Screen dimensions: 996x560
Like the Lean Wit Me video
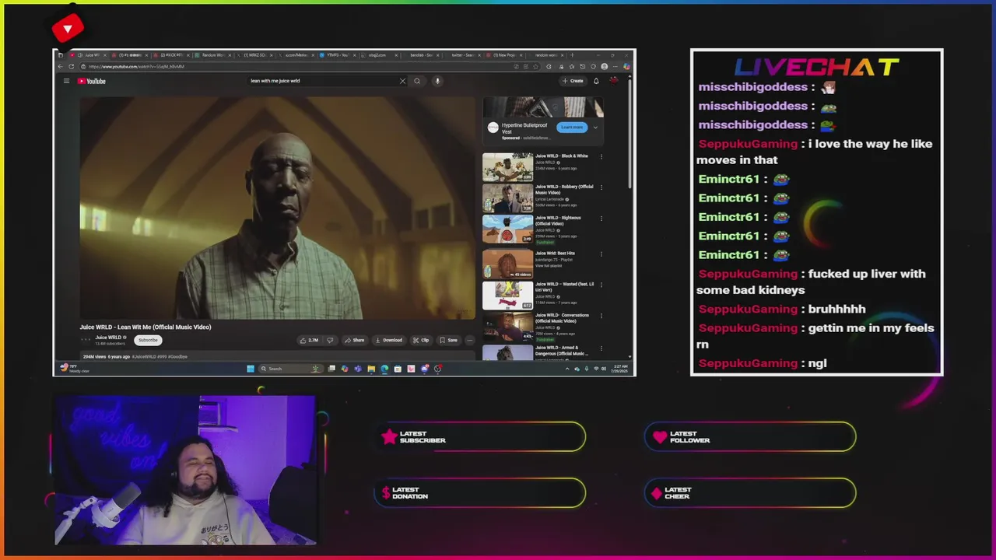309,340
